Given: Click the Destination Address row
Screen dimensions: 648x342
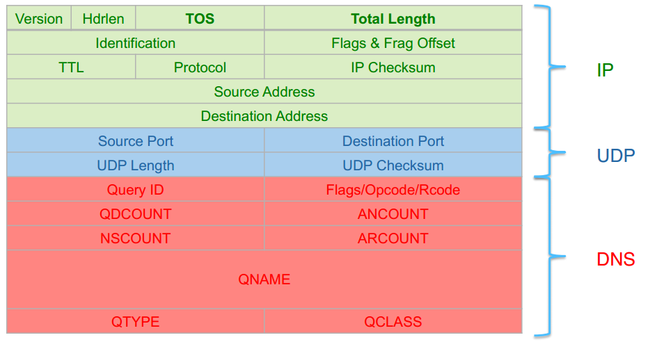Looking at the screenshot, I should click(x=264, y=116).
